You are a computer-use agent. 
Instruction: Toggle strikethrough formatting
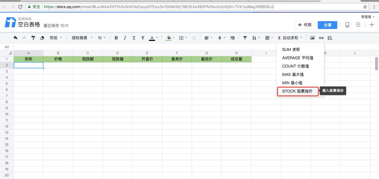coord(143,38)
